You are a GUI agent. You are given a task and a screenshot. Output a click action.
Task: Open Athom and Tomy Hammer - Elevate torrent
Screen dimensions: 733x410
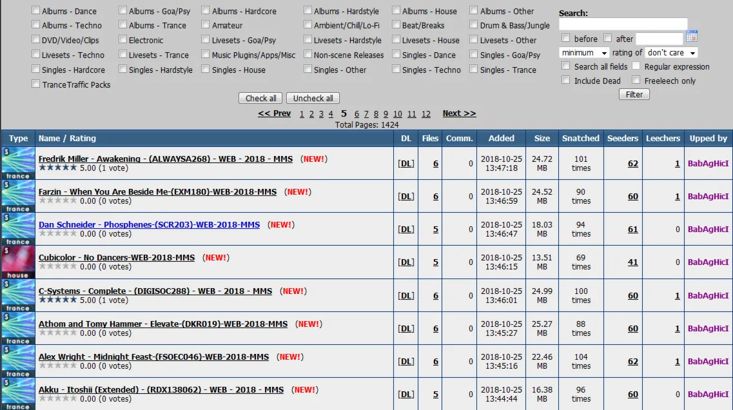pos(162,324)
